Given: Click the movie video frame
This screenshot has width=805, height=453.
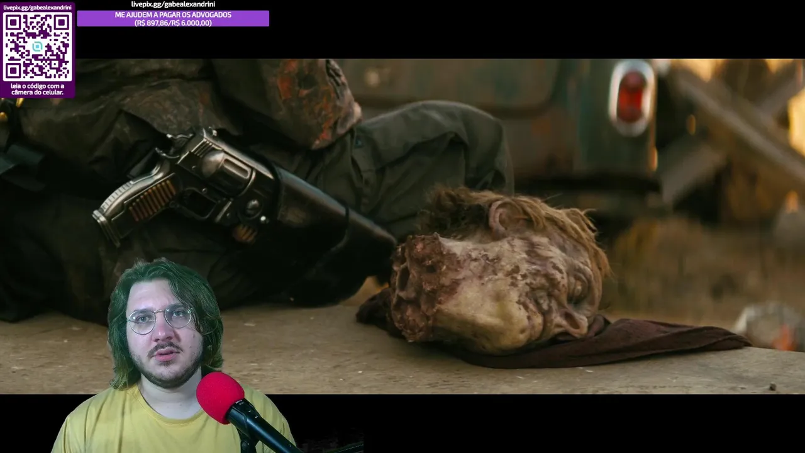Looking at the screenshot, I should [402, 226].
